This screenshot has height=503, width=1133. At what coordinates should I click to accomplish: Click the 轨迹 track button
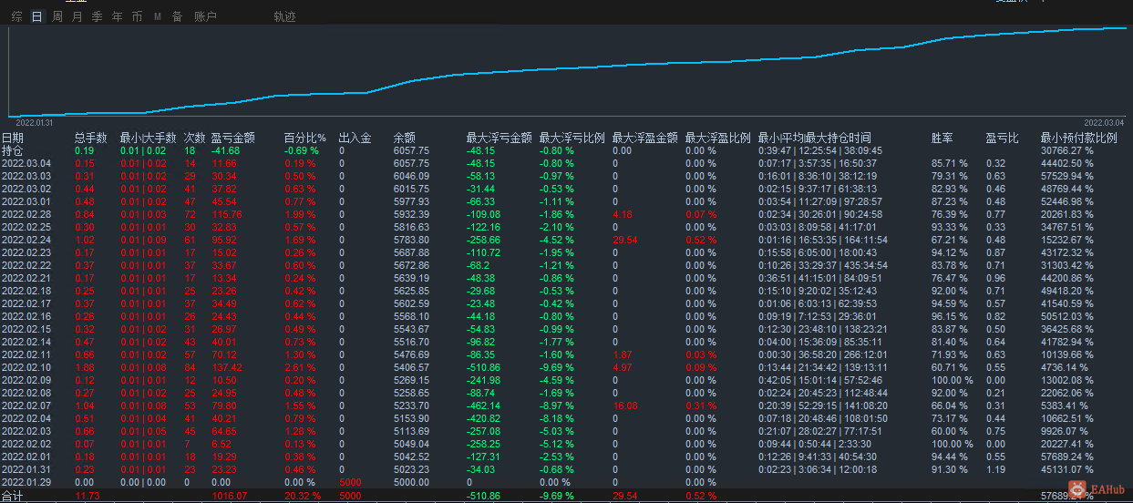point(284,16)
